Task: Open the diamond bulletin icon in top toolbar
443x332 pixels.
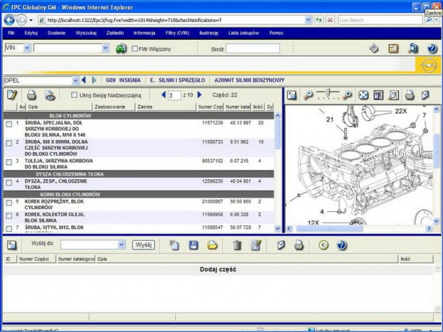Action: pos(374,49)
